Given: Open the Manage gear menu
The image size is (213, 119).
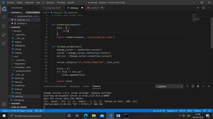Looking at the screenshot, I should coord(4,104).
